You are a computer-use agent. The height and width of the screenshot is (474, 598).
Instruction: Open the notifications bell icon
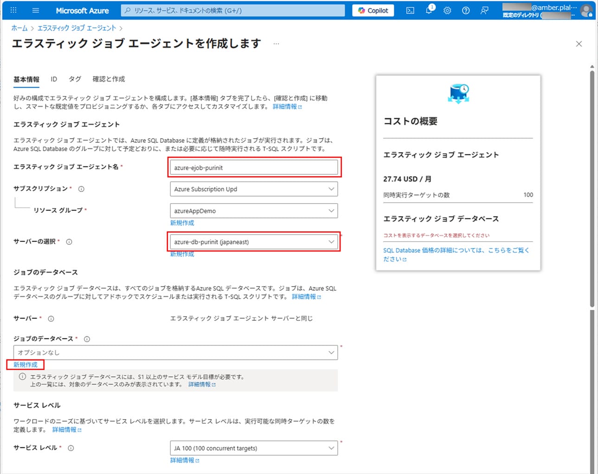pos(429,10)
